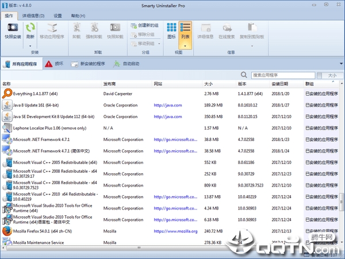Click the 快照安装 snapshot install icon
Image resolution: width=345 pixels, height=259 pixels.
(13, 28)
